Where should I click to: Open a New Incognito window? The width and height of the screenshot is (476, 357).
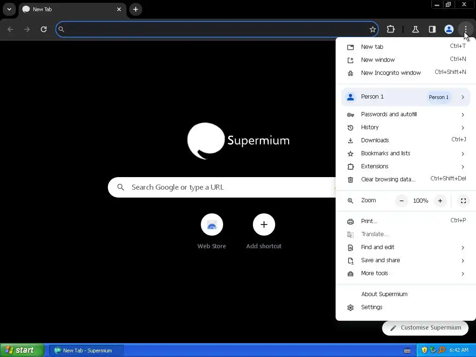click(406, 73)
